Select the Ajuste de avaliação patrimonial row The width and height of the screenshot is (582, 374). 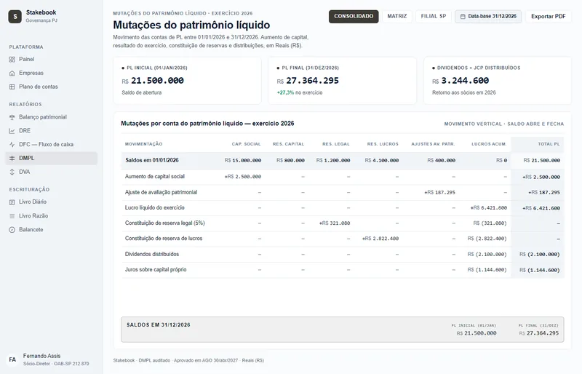click(x=342, y=192)
